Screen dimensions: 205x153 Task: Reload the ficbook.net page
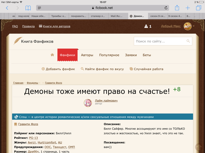(x=166, y=8)
